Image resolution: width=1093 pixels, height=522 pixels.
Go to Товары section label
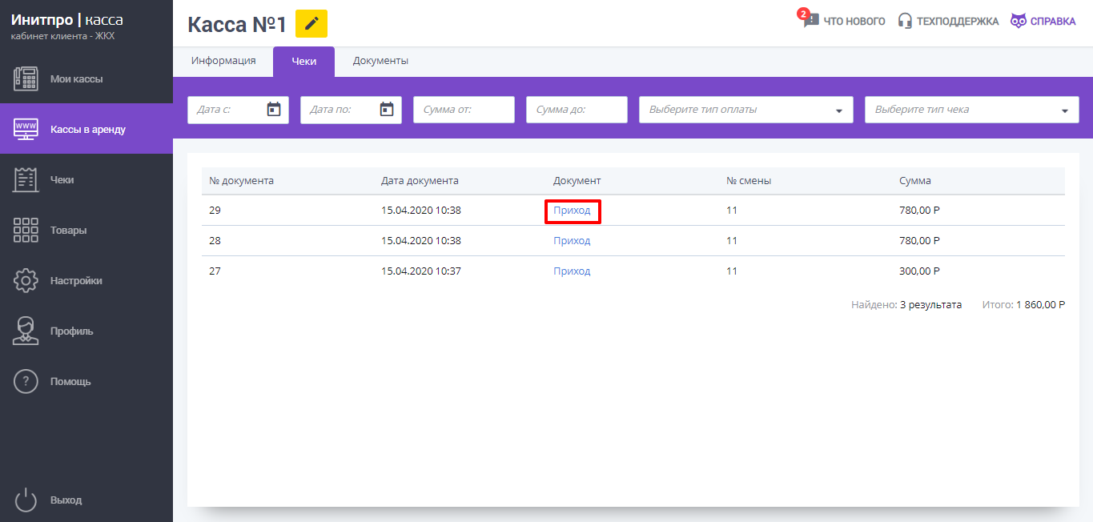click(69, 230)
